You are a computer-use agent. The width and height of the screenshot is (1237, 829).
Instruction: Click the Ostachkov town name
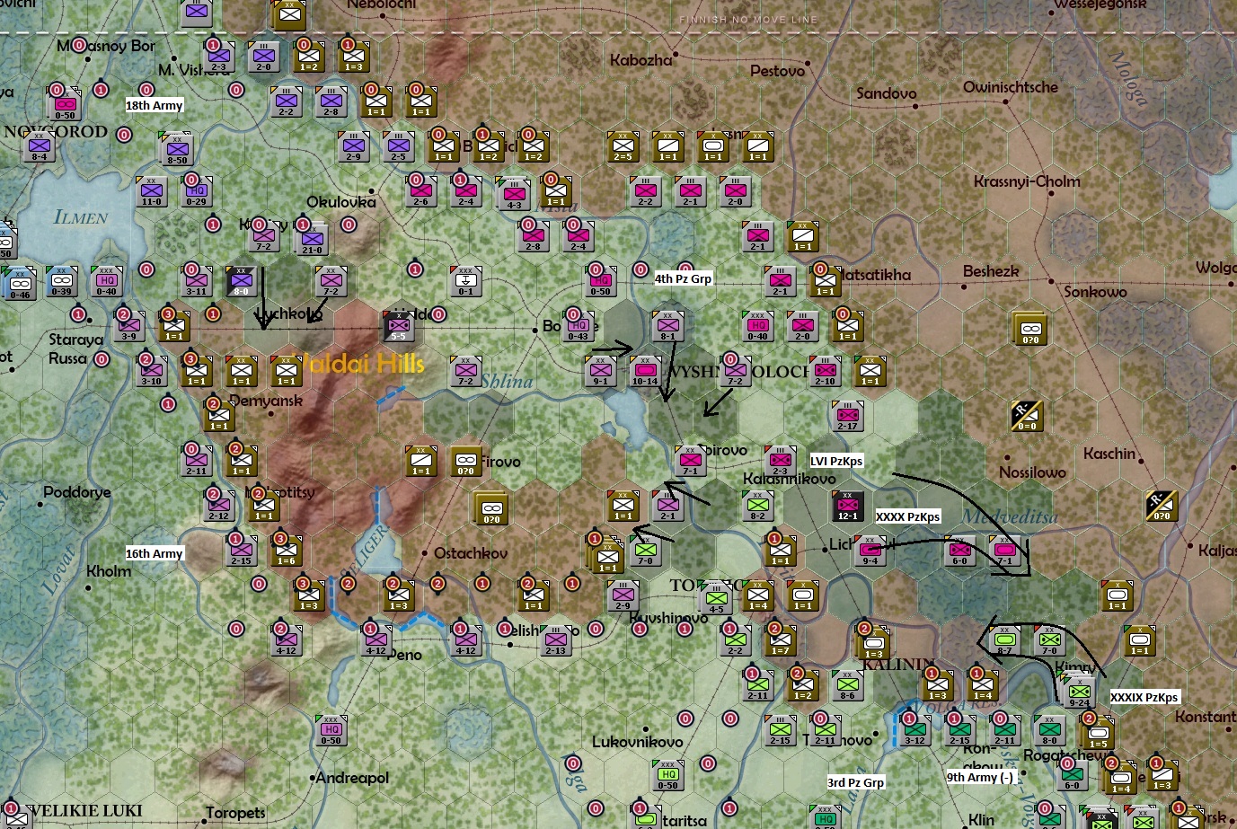(x=471, y=553)
